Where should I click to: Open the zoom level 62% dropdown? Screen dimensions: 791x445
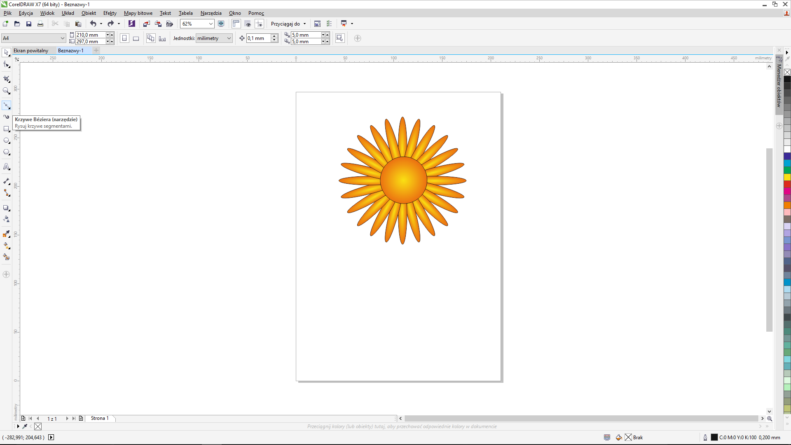coord(211,24)
